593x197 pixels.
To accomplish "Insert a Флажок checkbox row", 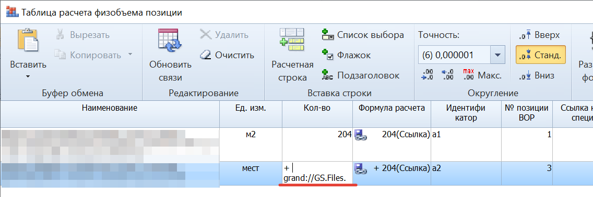I will click(x=346, y=56).
